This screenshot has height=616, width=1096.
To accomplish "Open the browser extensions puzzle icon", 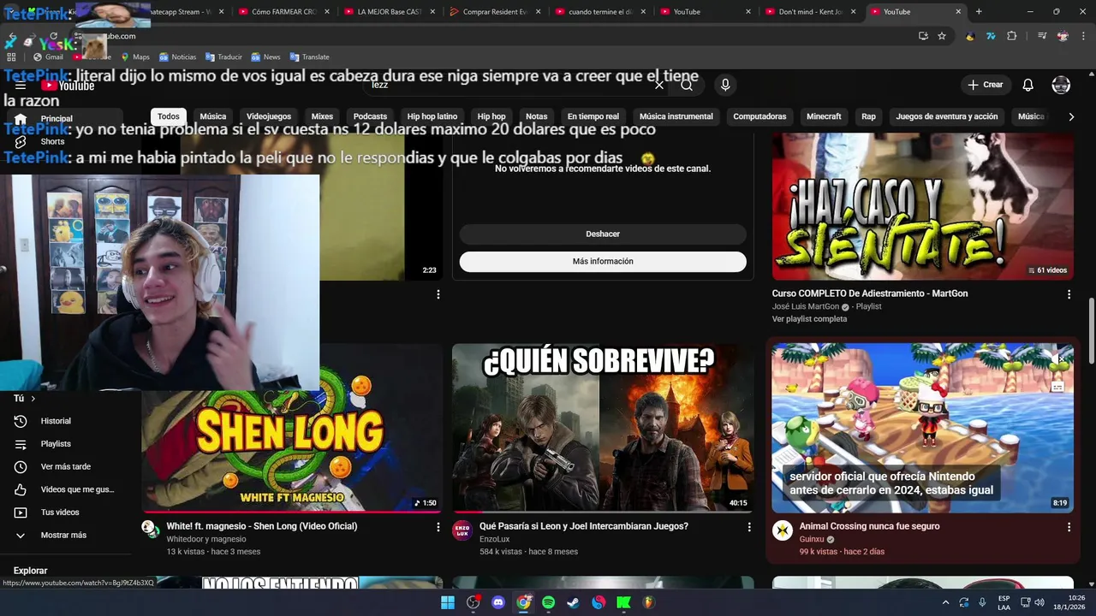I will (1012, 36).
